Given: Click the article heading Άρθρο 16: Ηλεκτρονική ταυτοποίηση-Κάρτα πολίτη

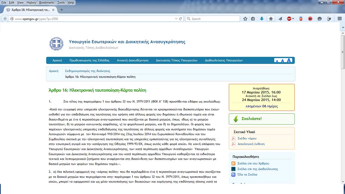Looking at the screenshot, I should point(97,90).
